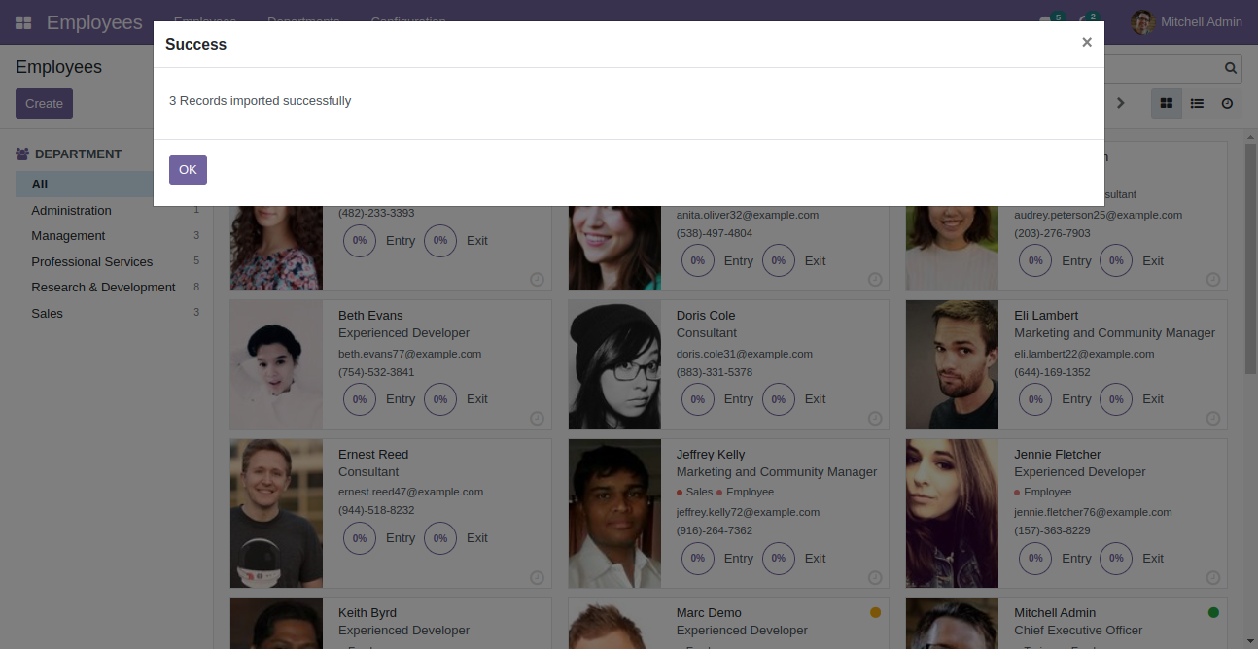This screenshot has height=649, width=1258.
Task: Click the vertical scrollbar
Action: coord(1250,258)
